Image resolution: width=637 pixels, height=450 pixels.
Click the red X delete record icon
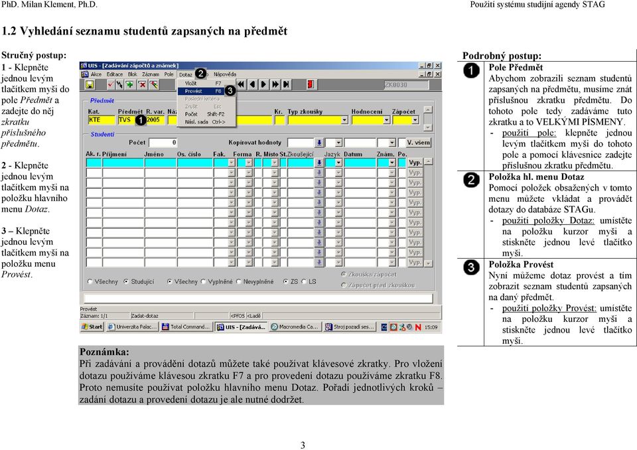click(x=142, y=84)
